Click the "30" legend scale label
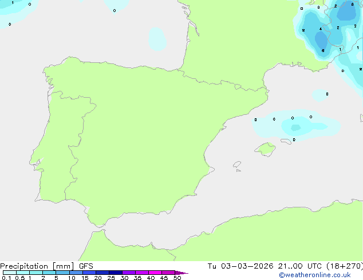This screenshot has width=363, height=280. [124, 278]
